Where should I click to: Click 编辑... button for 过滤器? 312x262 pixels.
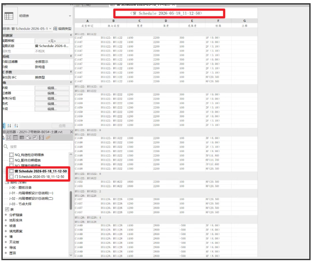pyautogui.click(x=52, y=93)
